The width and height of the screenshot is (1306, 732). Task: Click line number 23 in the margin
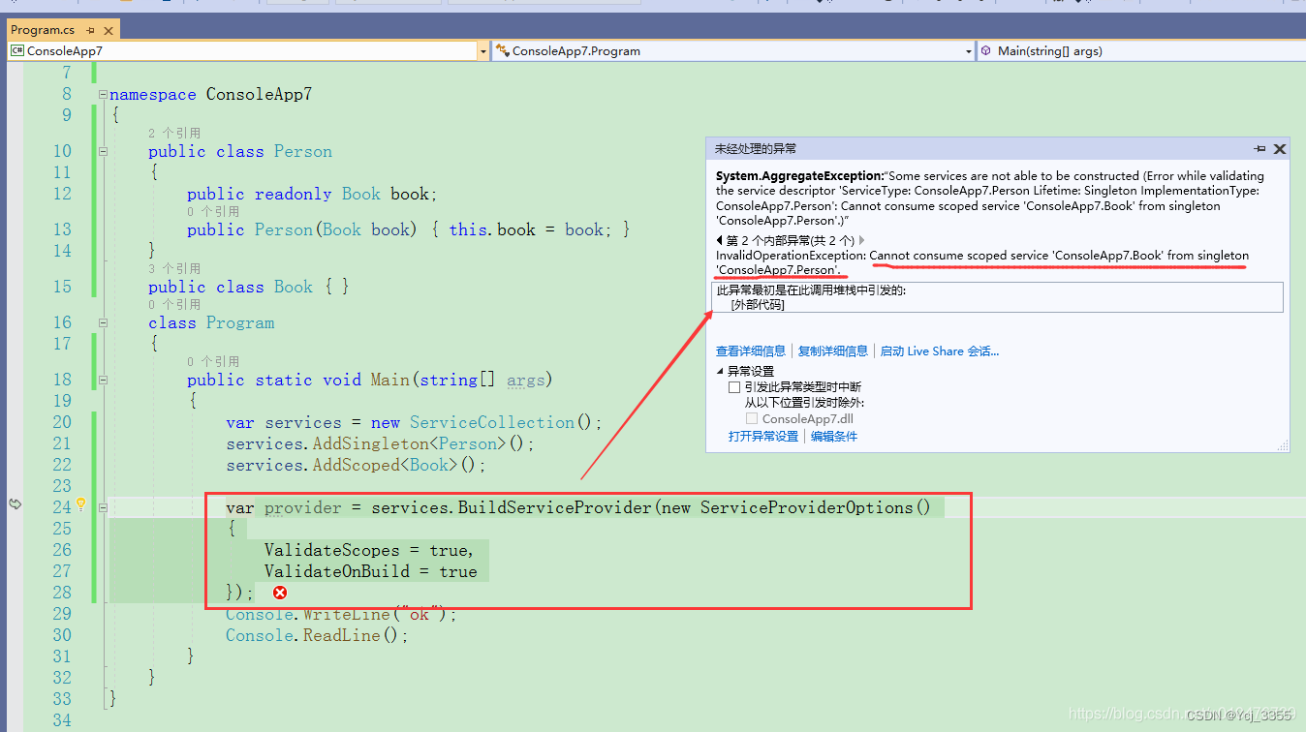62,486
